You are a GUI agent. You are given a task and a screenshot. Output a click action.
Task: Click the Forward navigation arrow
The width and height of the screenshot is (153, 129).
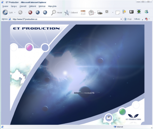(20, 12)
